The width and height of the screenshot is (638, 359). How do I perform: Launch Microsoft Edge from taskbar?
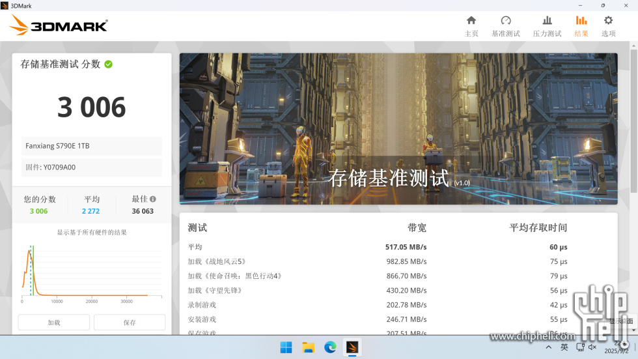click(330, 347)
